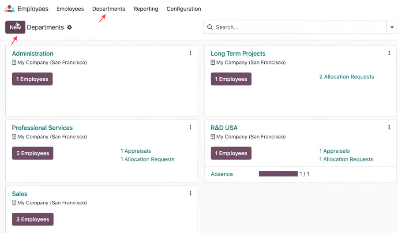Open Departments settings gear icon
The height and width of the screenshot is (233, 398).
[x=69, y=27]
